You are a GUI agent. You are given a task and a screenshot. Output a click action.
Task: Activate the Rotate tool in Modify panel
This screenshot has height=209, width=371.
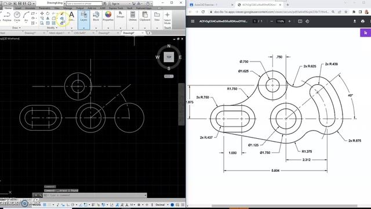pos(48,13)
